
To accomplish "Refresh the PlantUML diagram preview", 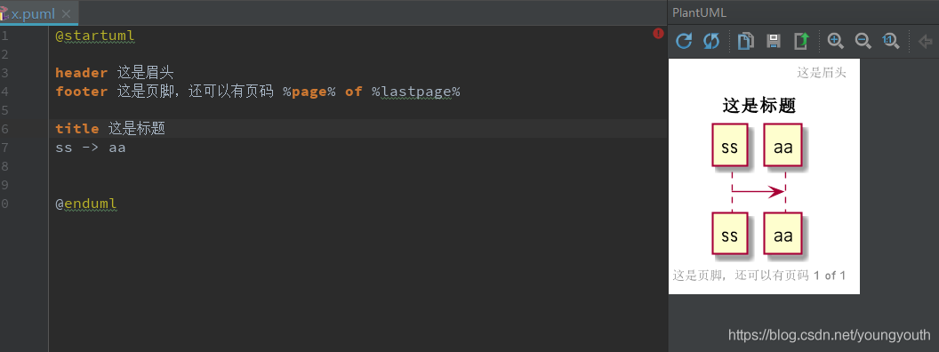I will [684, 41].
